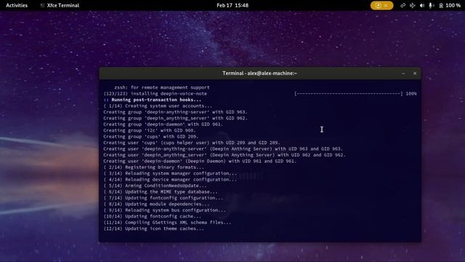Click the 'installing deepin-voice-note' line

coord(155,94)
